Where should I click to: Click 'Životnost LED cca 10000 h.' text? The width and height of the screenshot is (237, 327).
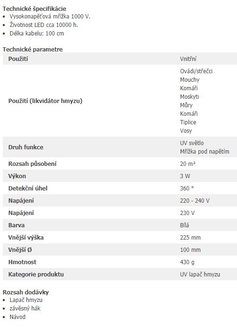pyautogui.click(x=43, y=25)
